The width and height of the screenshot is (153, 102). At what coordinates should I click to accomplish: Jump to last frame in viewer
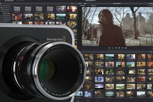pos(123,48)
